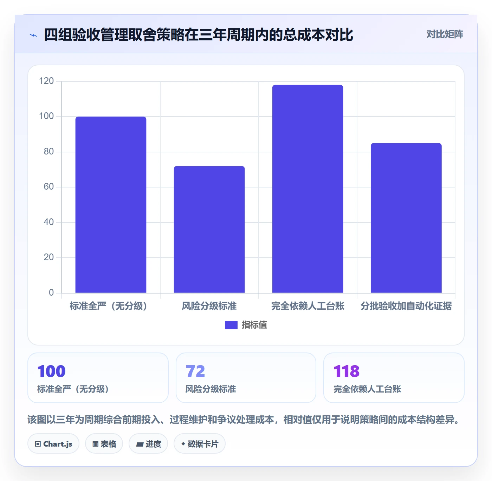The image size is (492, 481).
Task: Click the x-axis label 分批验收加自动化证据
Action: pos(406,306)
